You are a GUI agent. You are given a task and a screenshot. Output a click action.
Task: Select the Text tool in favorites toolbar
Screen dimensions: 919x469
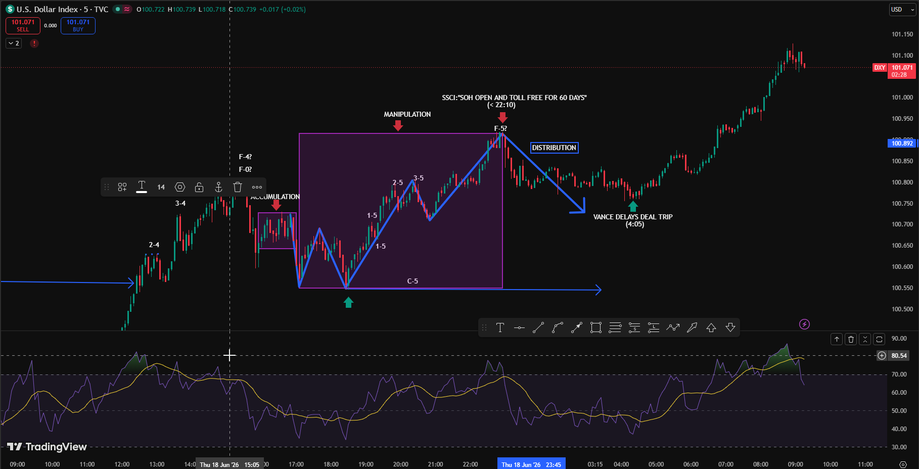[500, 327]
